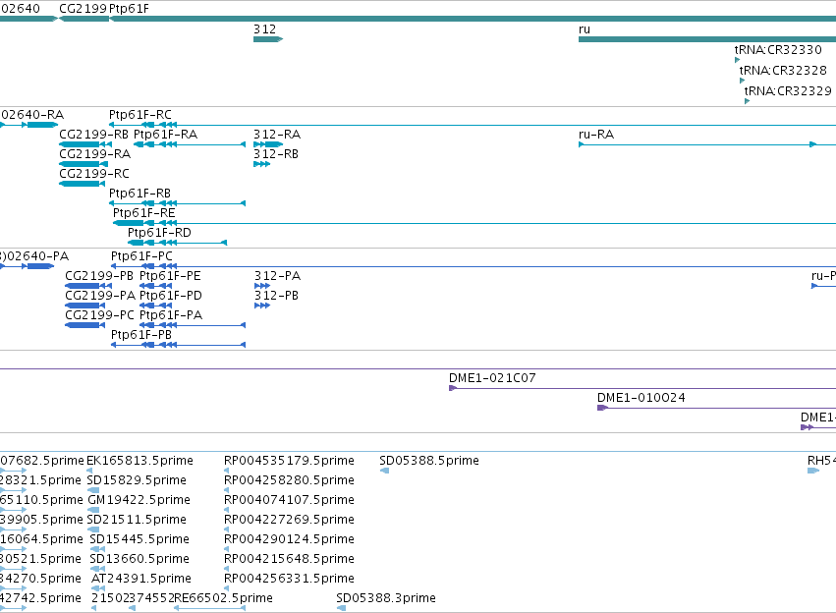Select the 02640-RA transcript label

[x=32, y=115]
